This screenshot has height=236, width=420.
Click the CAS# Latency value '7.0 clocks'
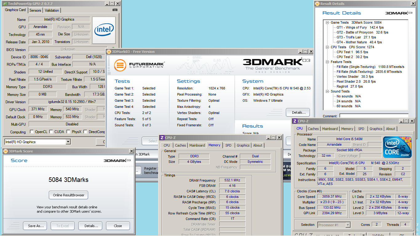[232, 191]
